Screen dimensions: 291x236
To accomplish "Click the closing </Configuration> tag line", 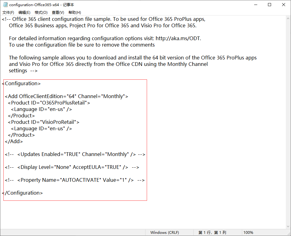I will (22, 193).
